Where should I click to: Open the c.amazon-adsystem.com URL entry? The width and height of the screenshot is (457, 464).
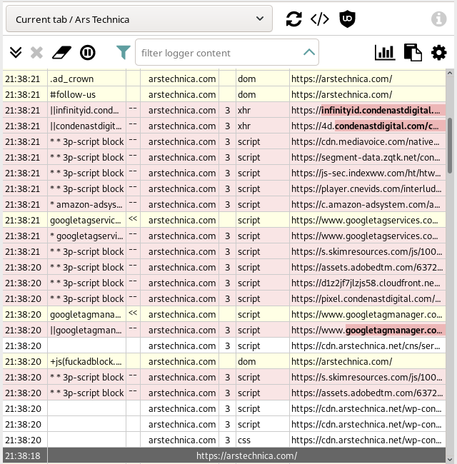coord(368,204)
